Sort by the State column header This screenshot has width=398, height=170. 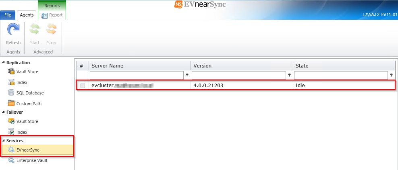coord(344,66)
